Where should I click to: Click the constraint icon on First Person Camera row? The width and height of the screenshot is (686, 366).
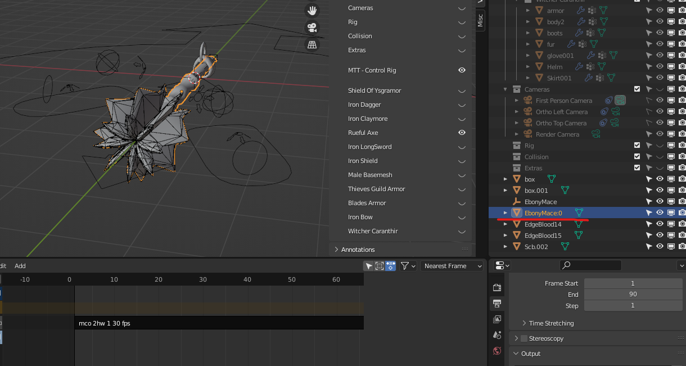coord(608,101)
